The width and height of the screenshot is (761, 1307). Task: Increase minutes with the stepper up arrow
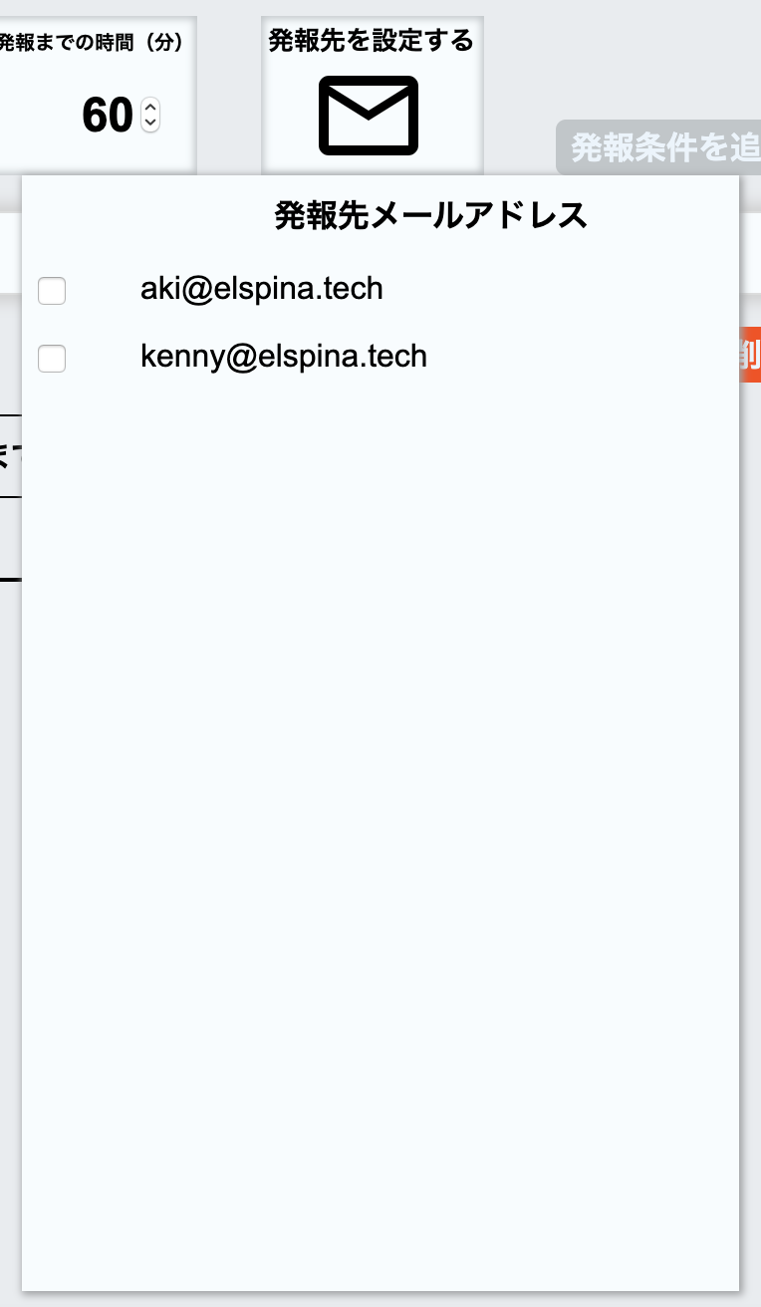150,108
